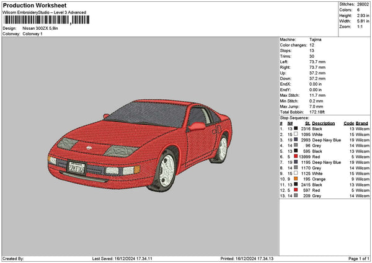Click the barcode under the worksheet title
This screenshot has height=263, width=372.
point(46,20)
